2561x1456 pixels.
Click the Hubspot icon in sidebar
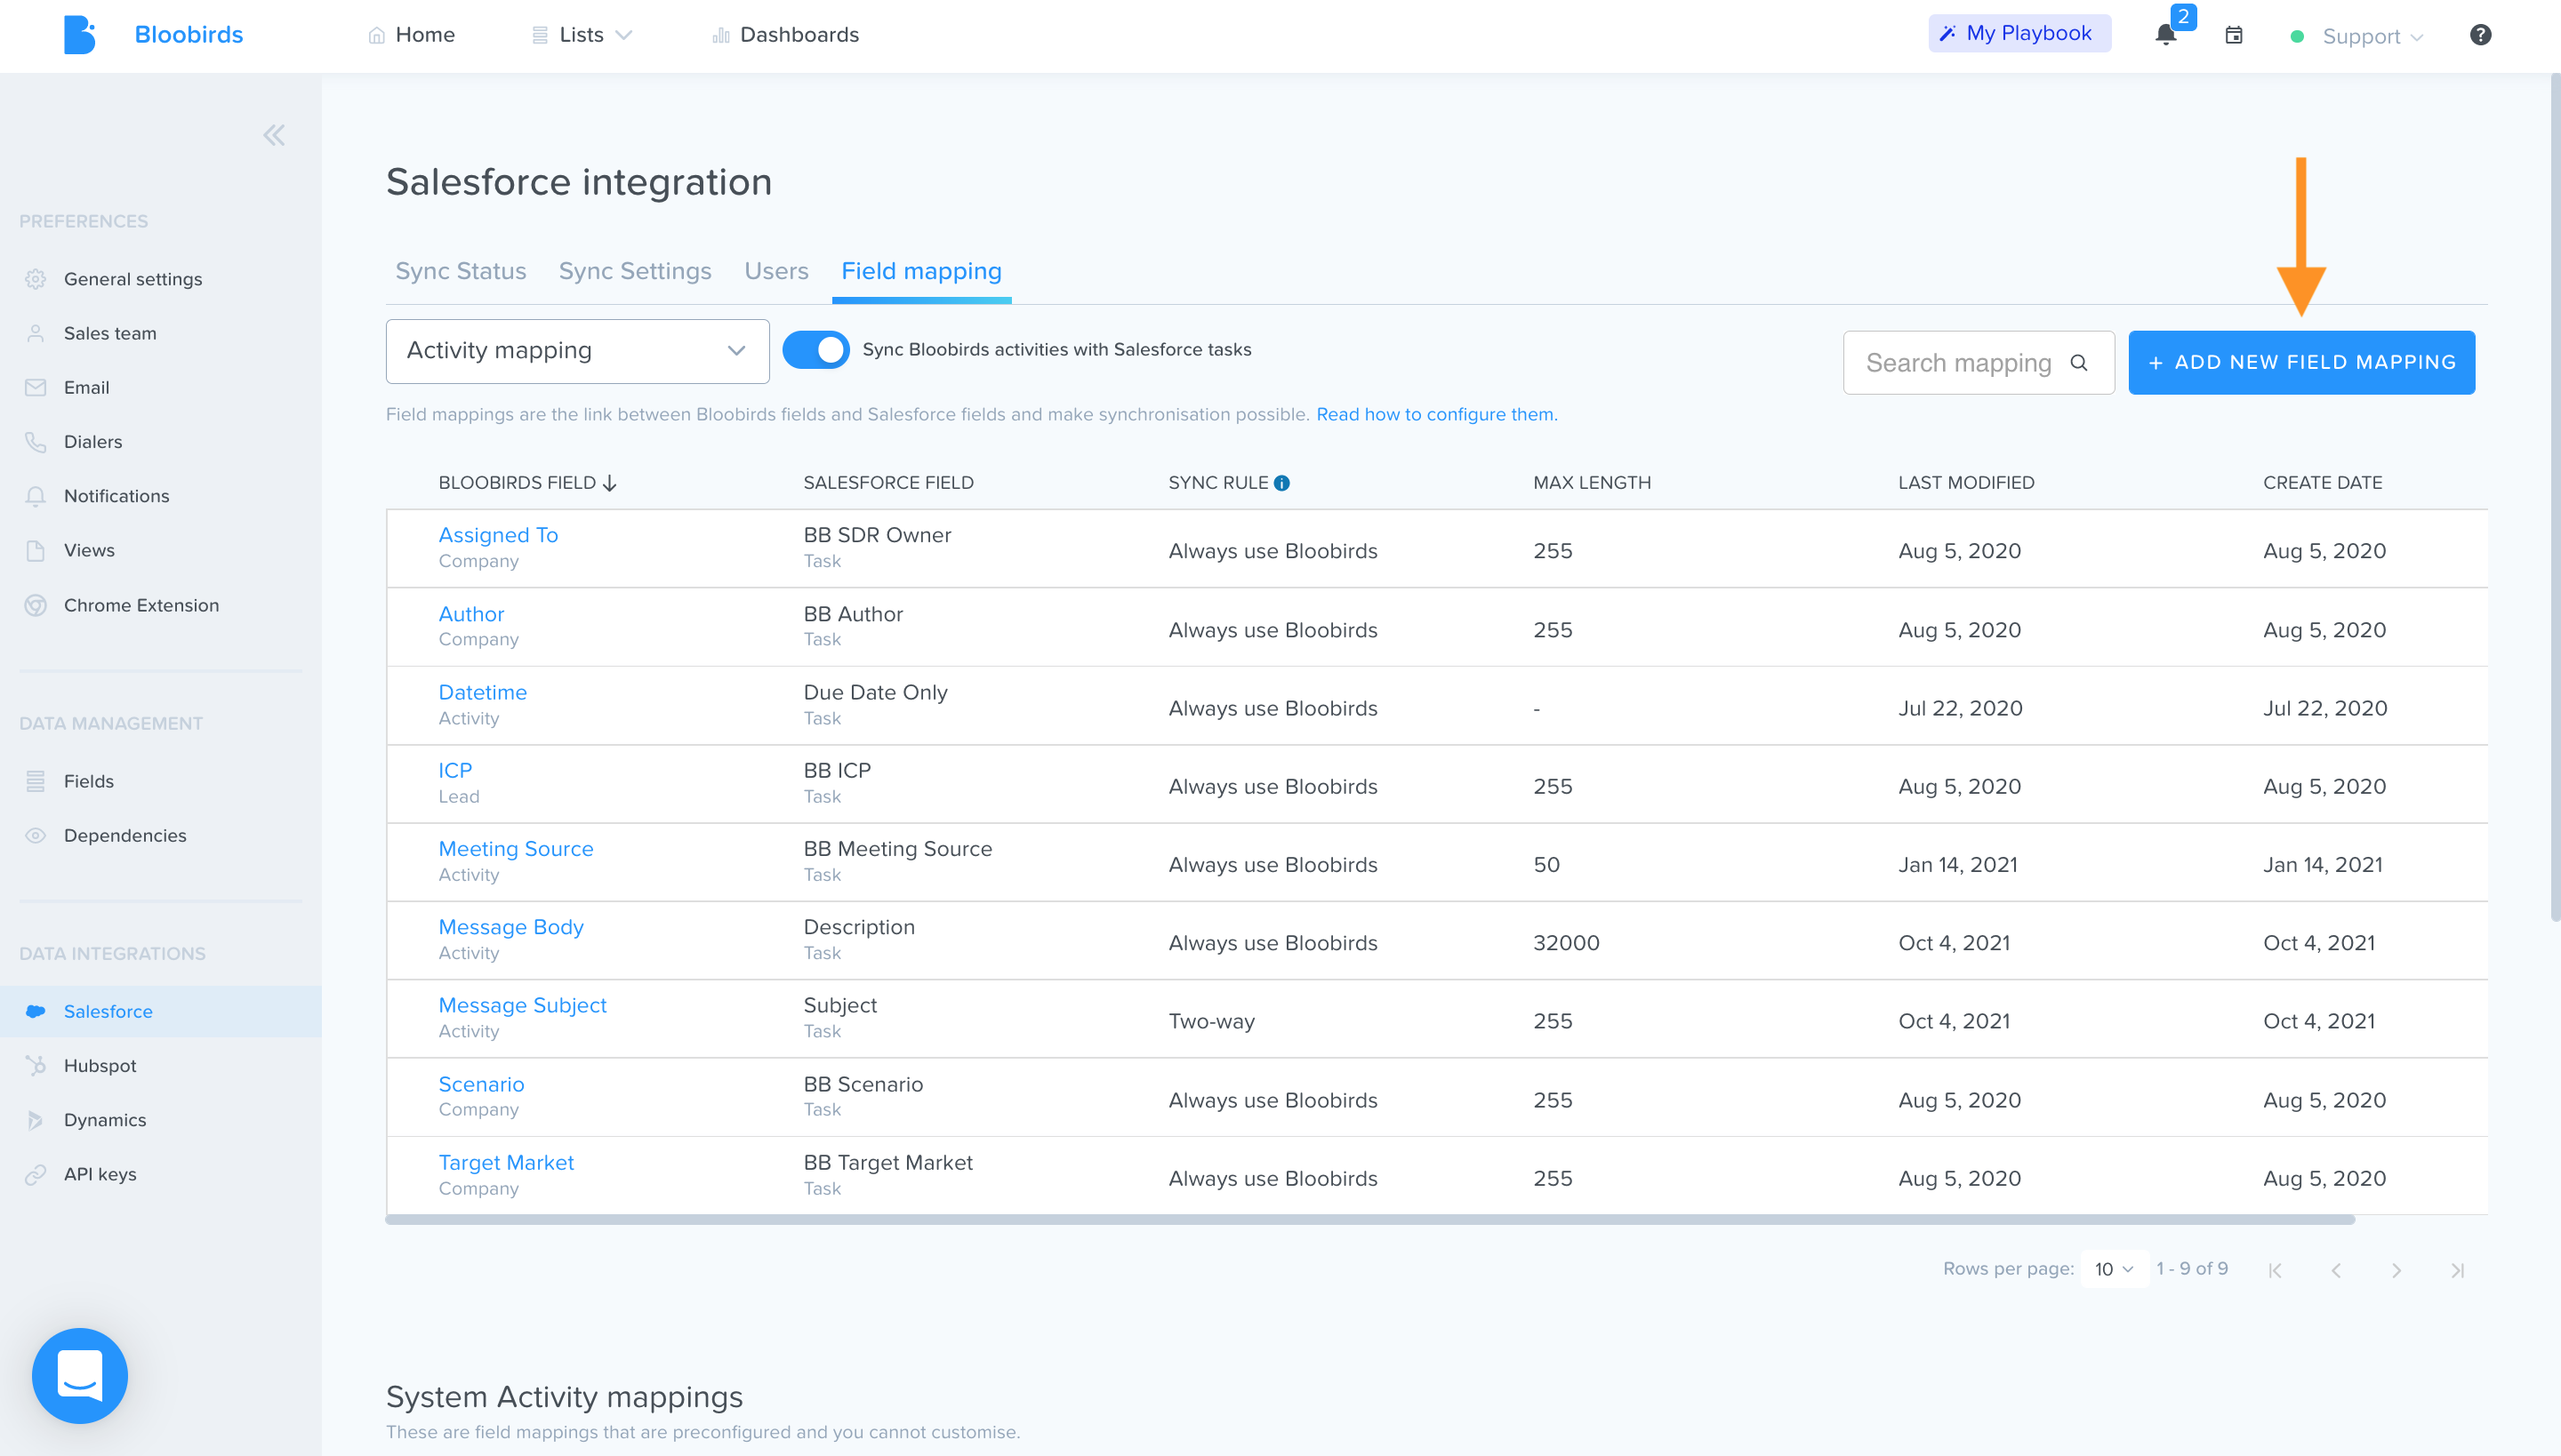point(36,1065)
